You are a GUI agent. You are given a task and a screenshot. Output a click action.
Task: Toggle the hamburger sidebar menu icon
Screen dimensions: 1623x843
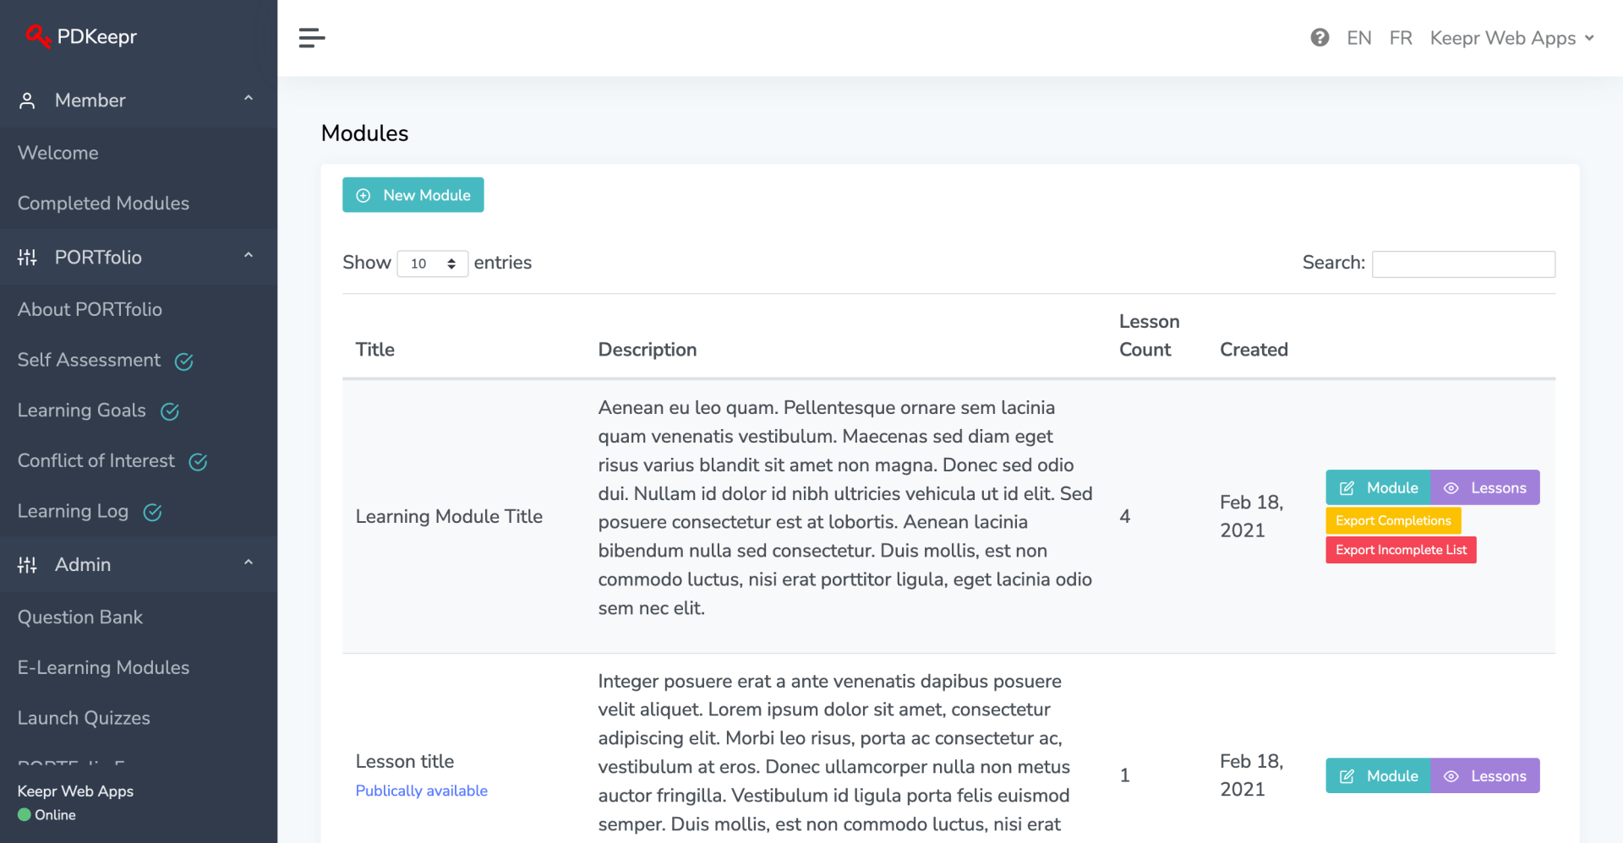[312, 38]
